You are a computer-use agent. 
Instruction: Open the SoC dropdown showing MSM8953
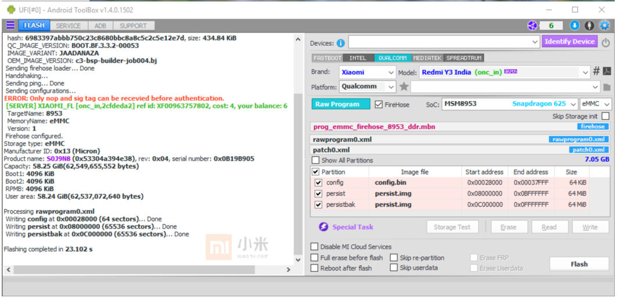[509, 104]
